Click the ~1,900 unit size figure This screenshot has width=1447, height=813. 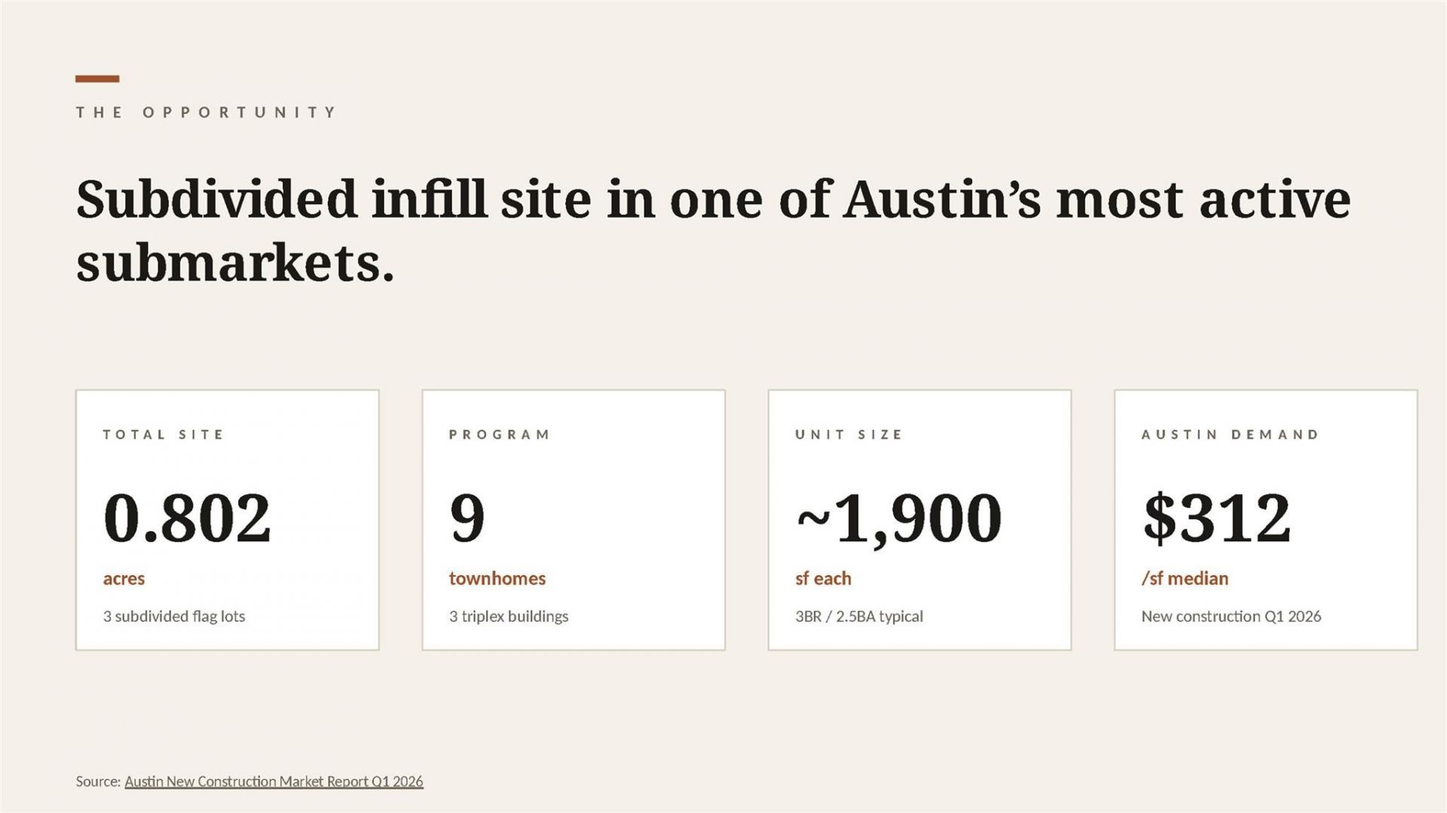coord(898,519)
